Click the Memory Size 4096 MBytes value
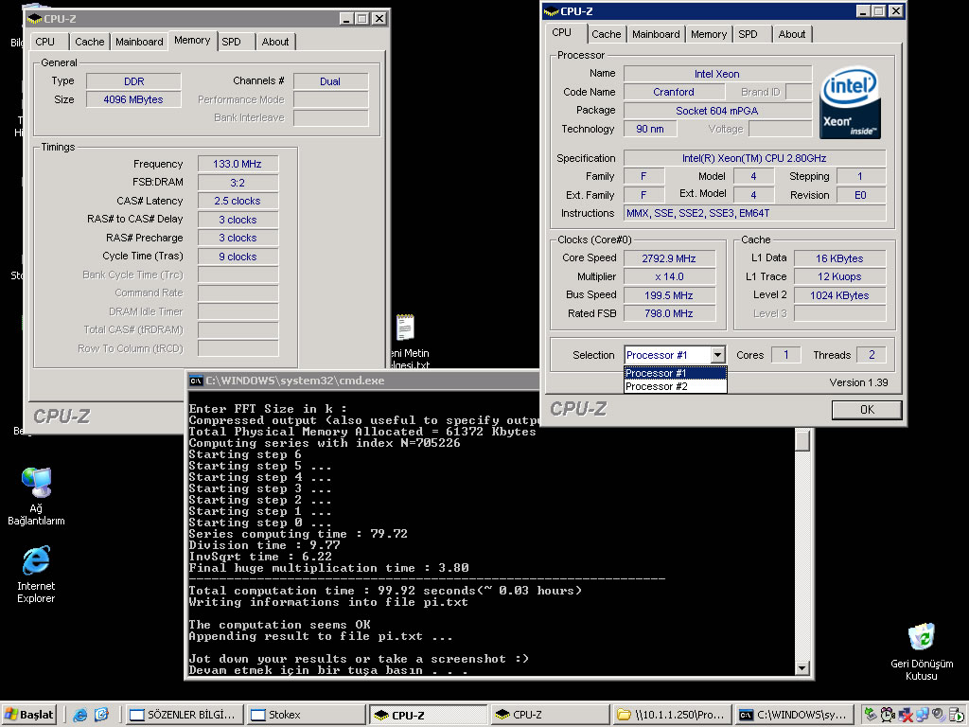Image resolution: width=969 pixels, height=727 pixels. click(133, 99)
